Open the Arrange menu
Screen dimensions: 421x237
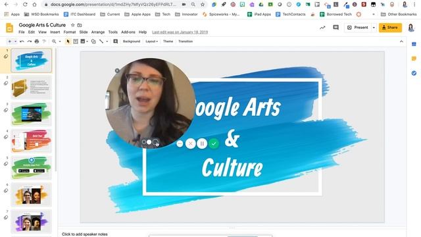pos(98,32)
